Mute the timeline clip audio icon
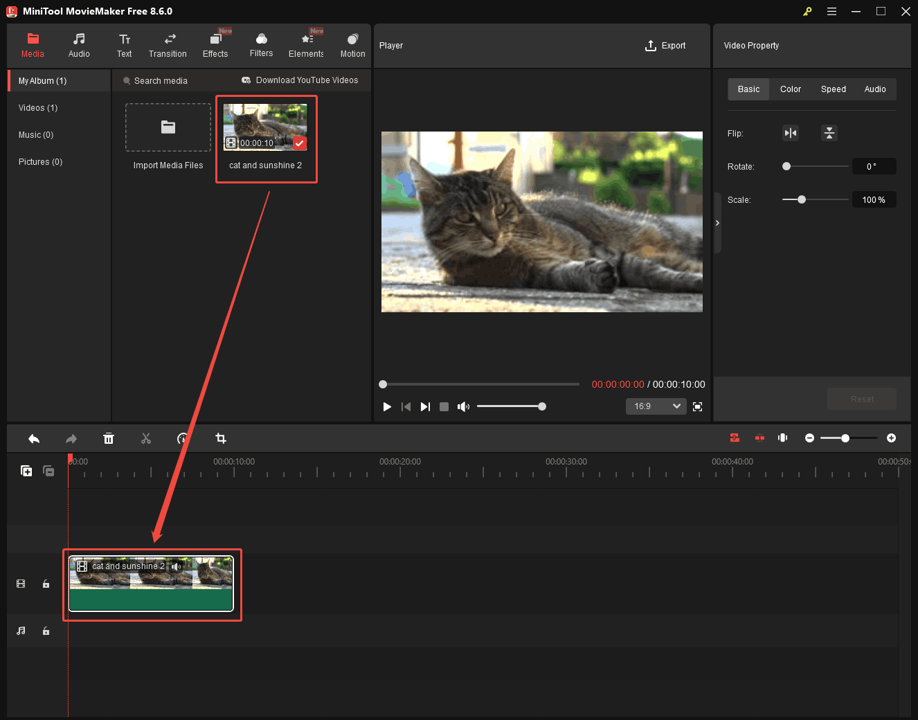Image resolution: width=918 pixels, height=720 pixels. coord(177,566)
